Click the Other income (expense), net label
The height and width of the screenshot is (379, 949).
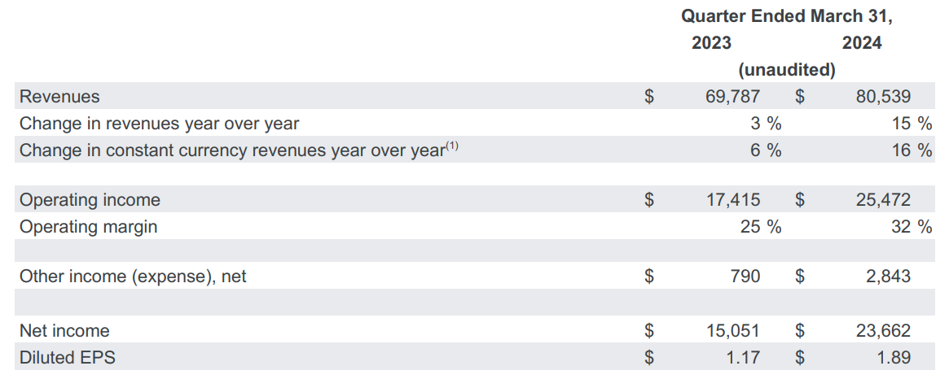[x=133, y=277]
